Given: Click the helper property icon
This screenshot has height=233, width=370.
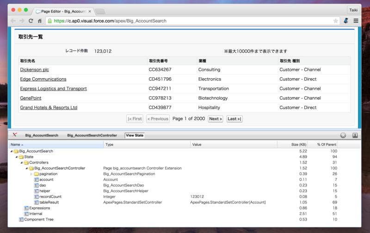Looking at the screenshot, I should (37, 191).
